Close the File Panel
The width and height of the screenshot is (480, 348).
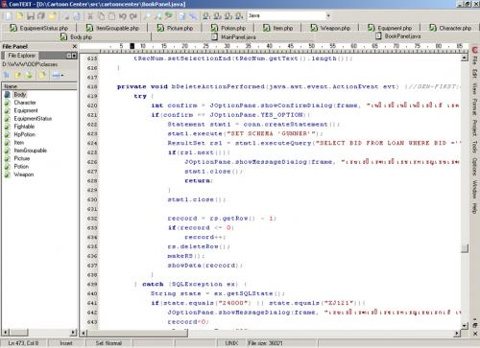click(x=75, y=47)
